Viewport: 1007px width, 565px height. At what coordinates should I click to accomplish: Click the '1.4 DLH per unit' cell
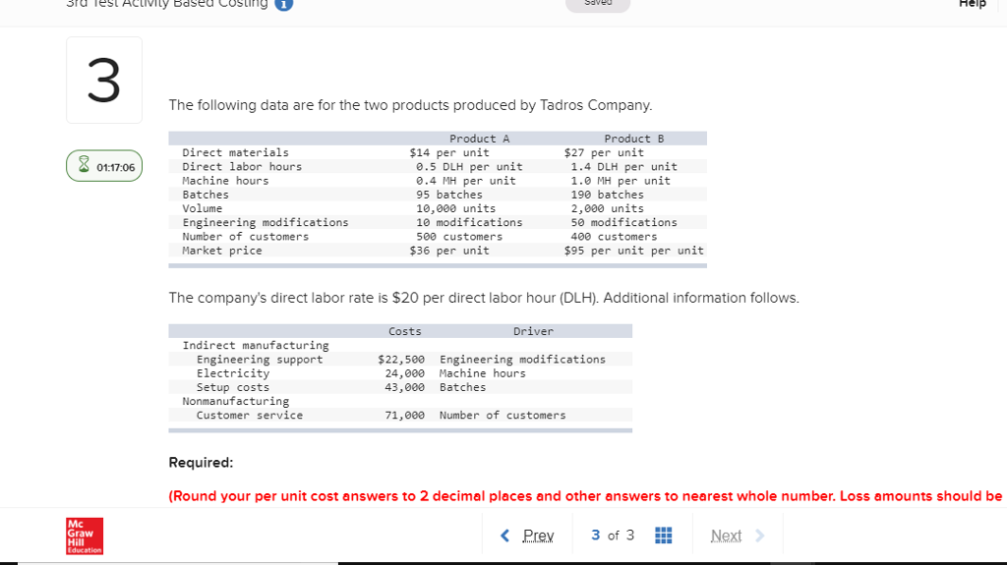(x=624, y=167)
